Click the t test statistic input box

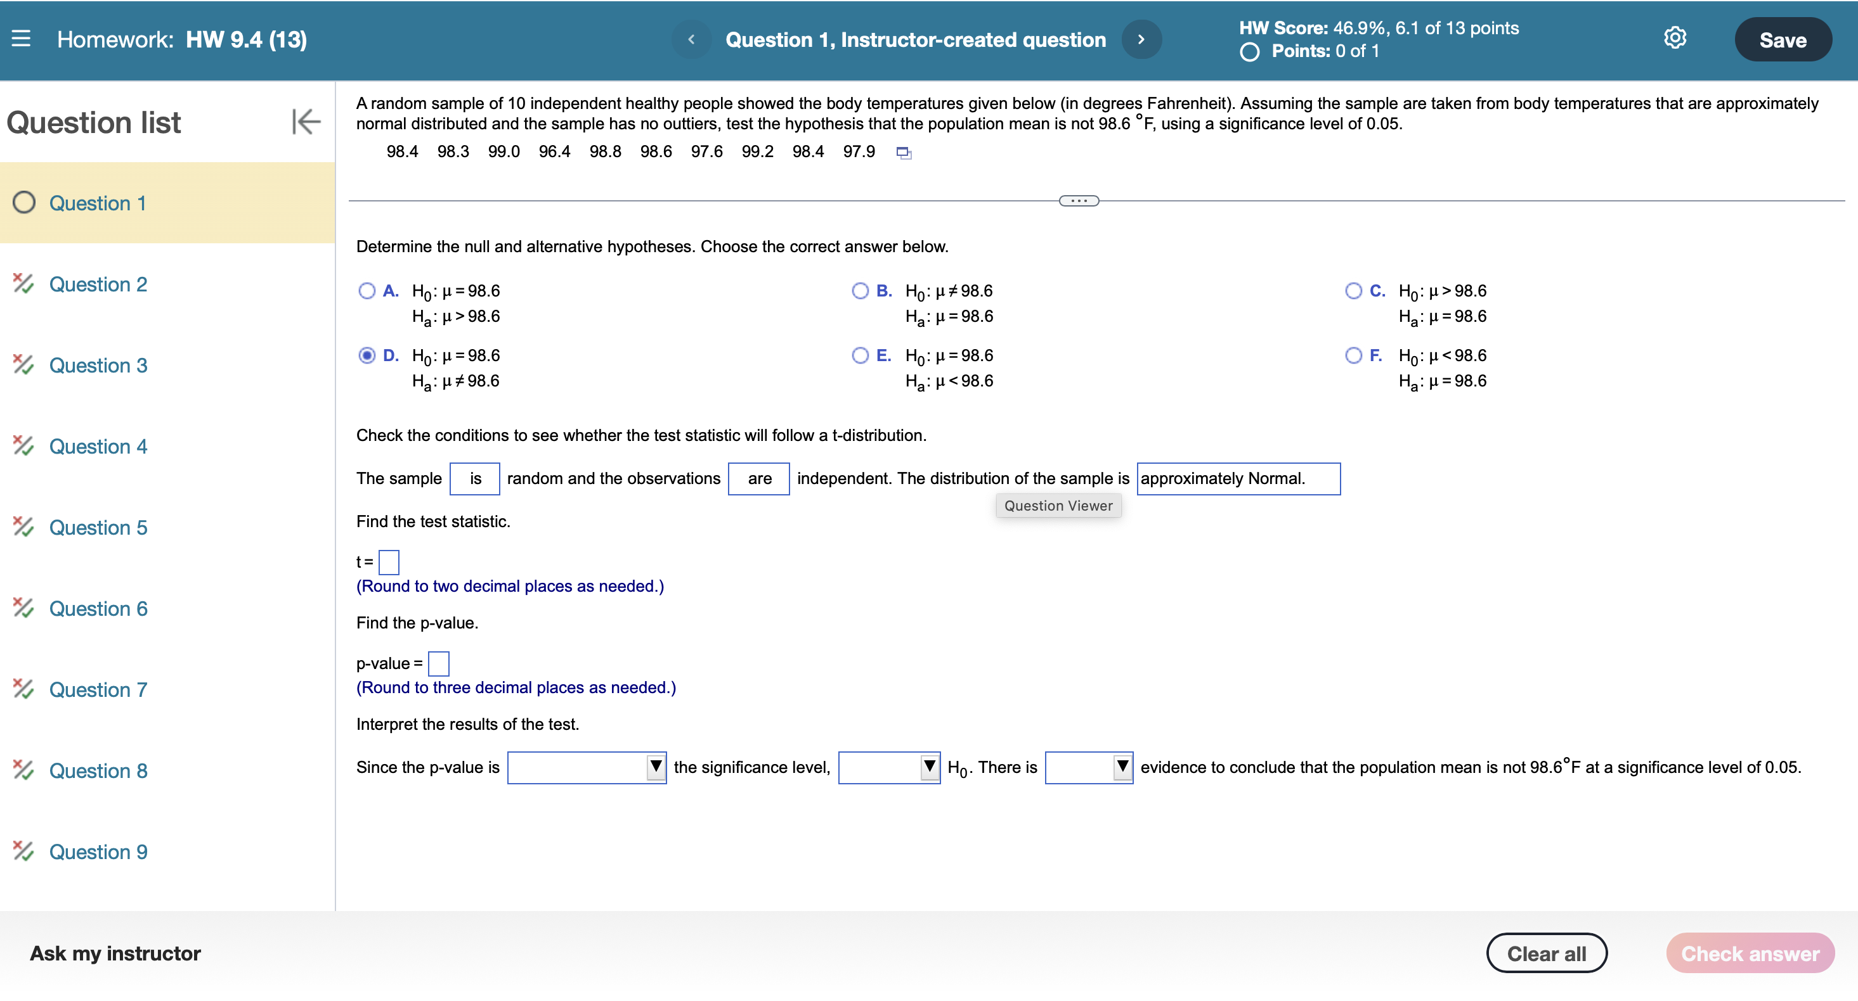coord(389,562)
